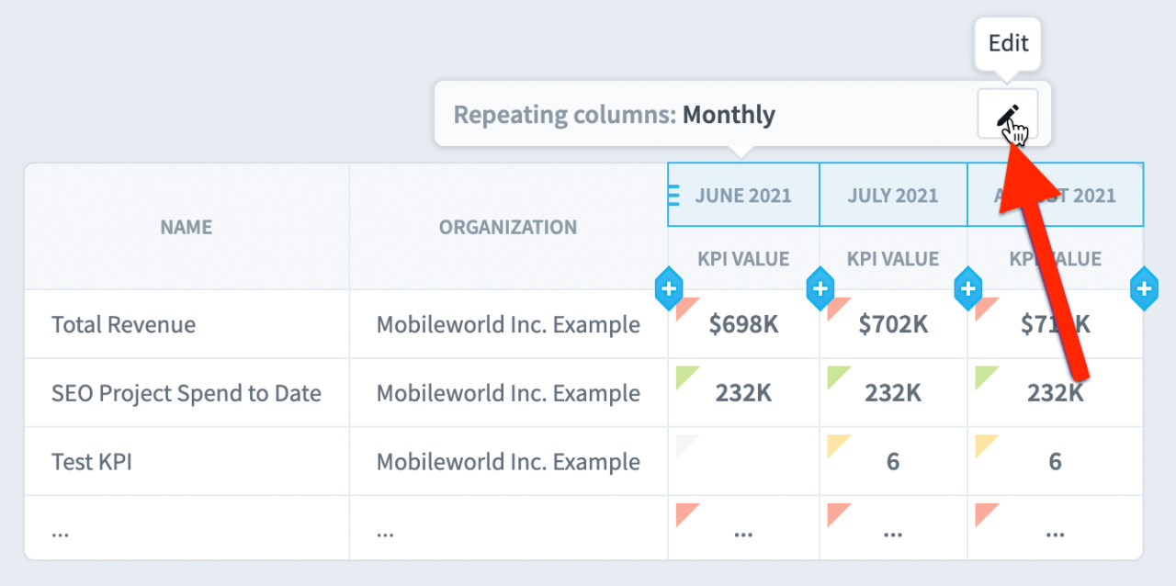The width and height of the screenshot is (1176, 586).
Task: Select the JUNE 2021 column header
Action: pos(743,195)
